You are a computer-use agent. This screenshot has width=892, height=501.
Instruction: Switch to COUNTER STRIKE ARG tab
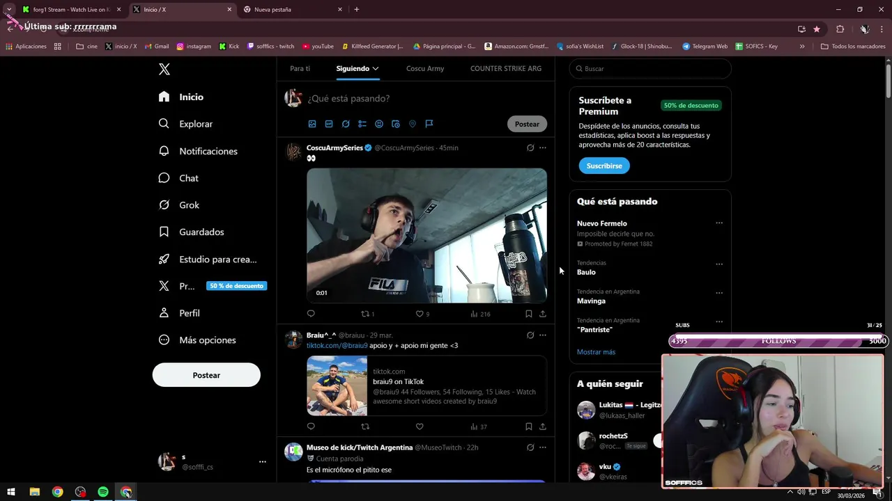coord(506,68)
